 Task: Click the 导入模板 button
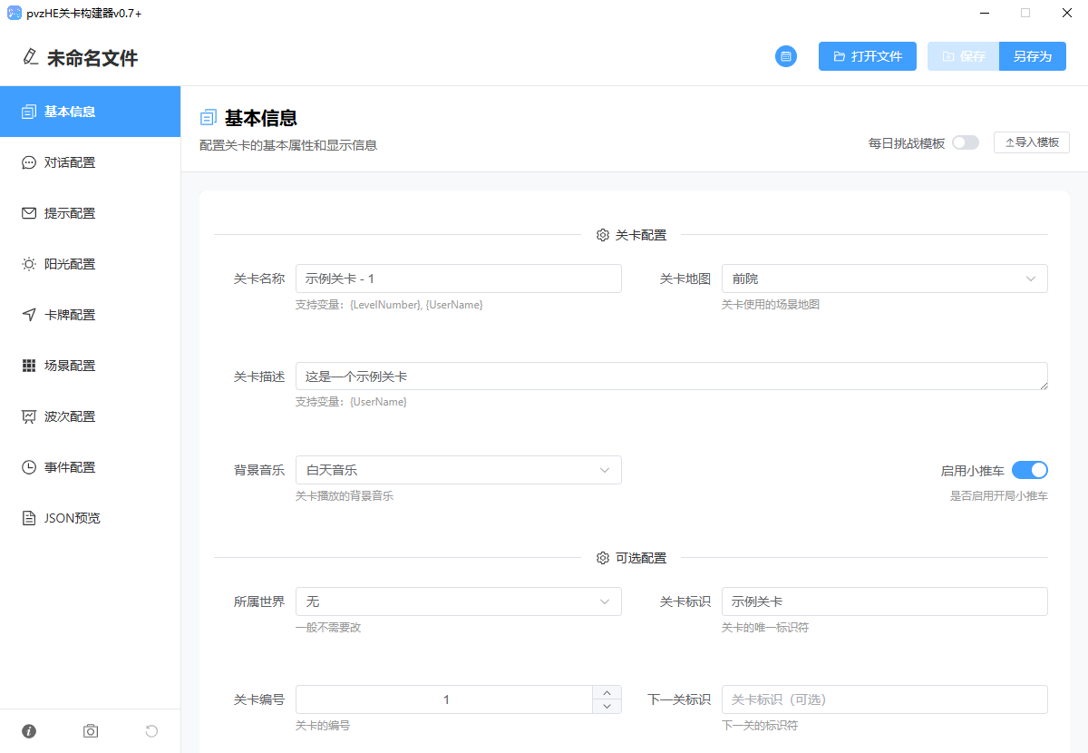[x=1031, y=142]
